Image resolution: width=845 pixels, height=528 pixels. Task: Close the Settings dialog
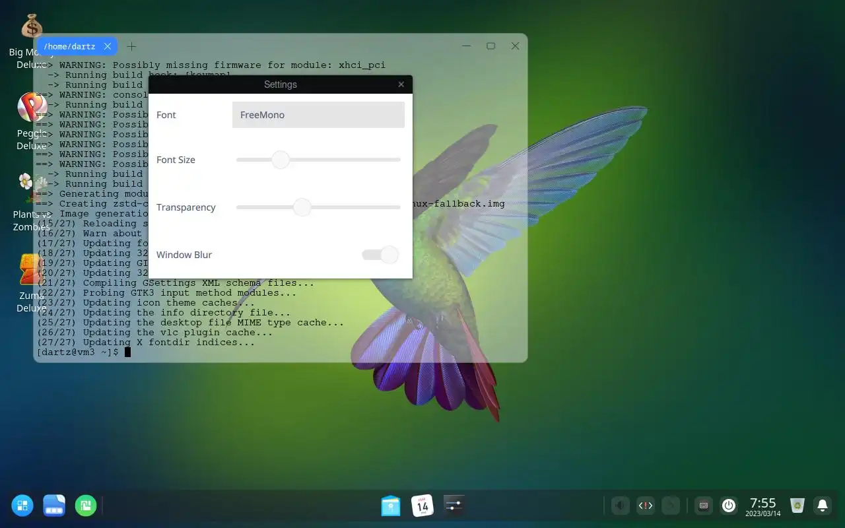pyautogui.click(x=401, y=84)
